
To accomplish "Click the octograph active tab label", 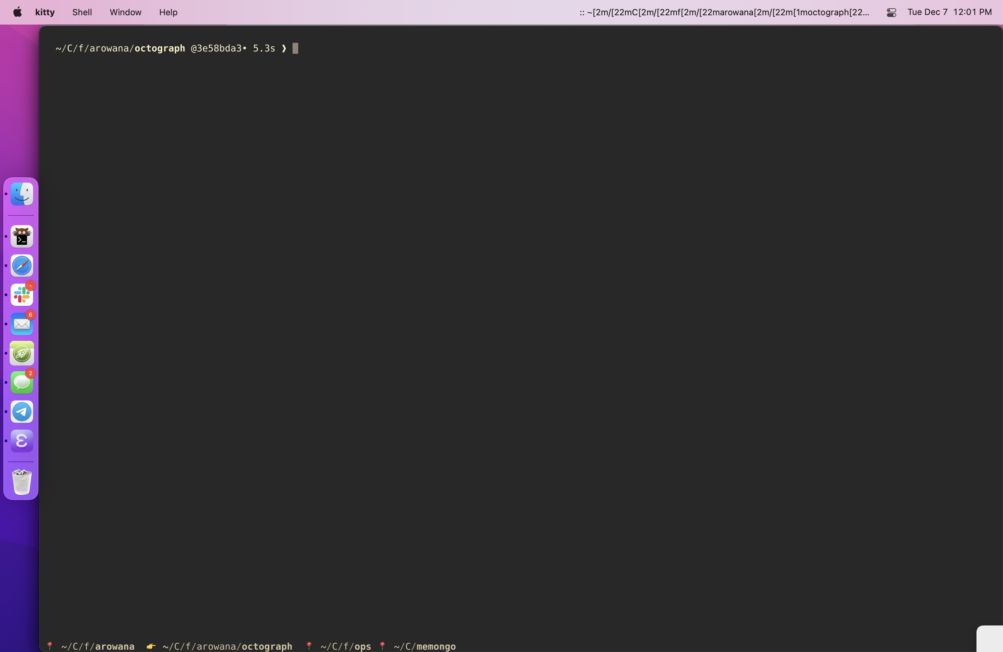I will tap(227, 646).
